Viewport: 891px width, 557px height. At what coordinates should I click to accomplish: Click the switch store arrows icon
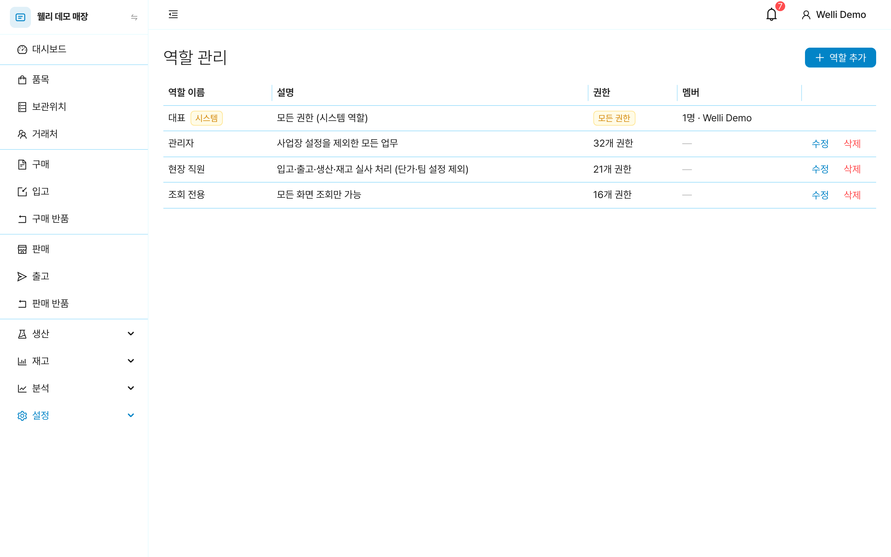point(134,17)
